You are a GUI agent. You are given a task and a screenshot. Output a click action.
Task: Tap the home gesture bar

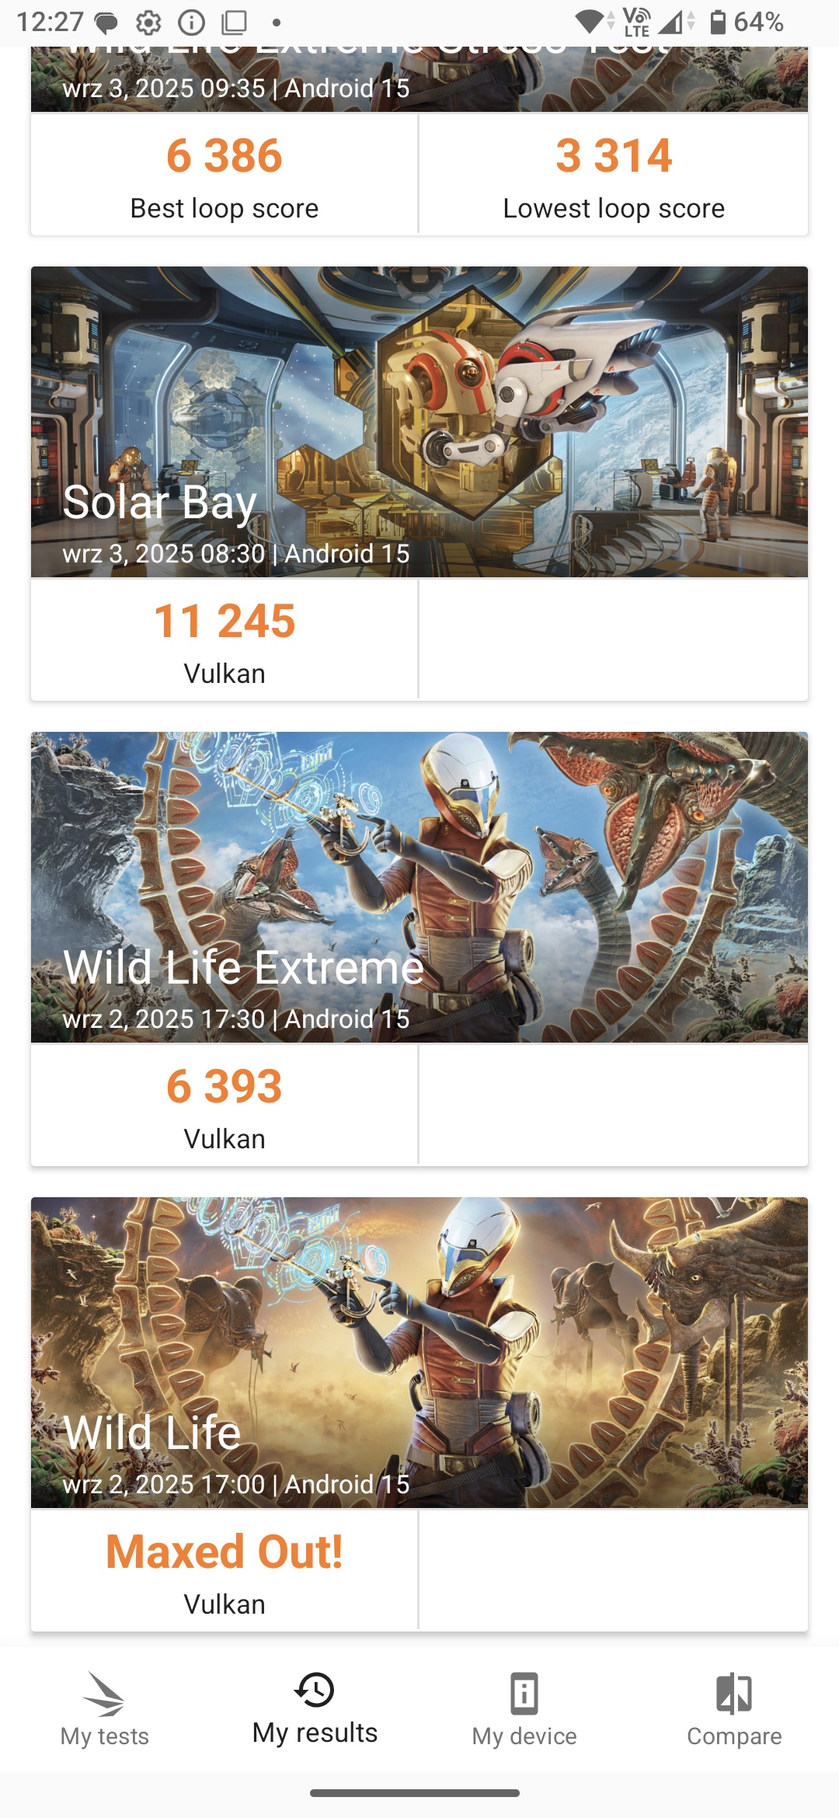click(415, 1793)
